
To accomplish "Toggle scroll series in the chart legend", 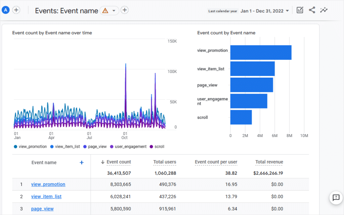I will [157, 146].
